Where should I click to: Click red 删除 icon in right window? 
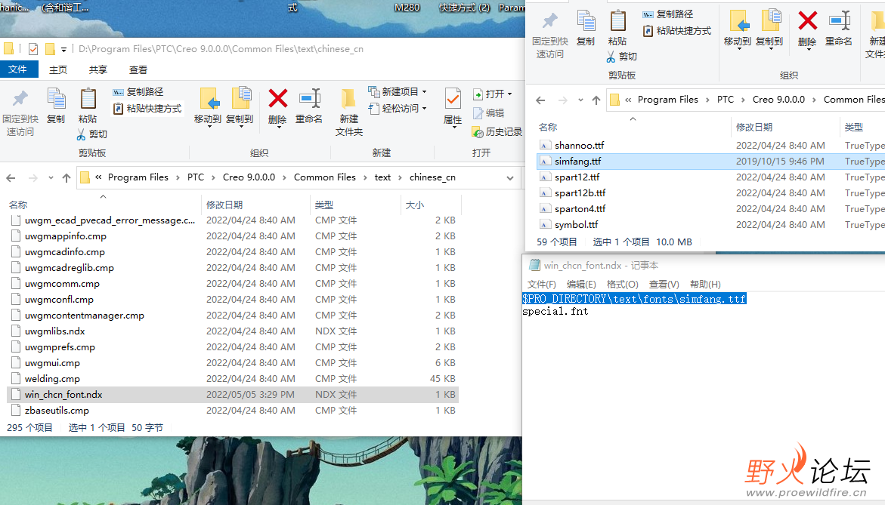[807, 21]
